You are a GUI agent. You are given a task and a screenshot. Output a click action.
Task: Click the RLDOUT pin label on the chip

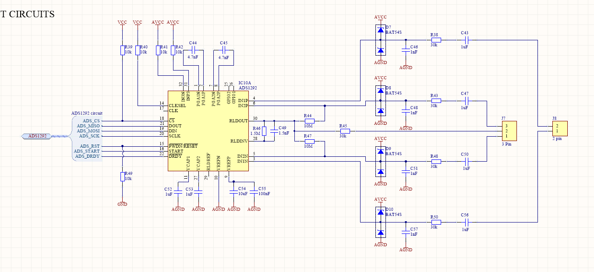238,120
